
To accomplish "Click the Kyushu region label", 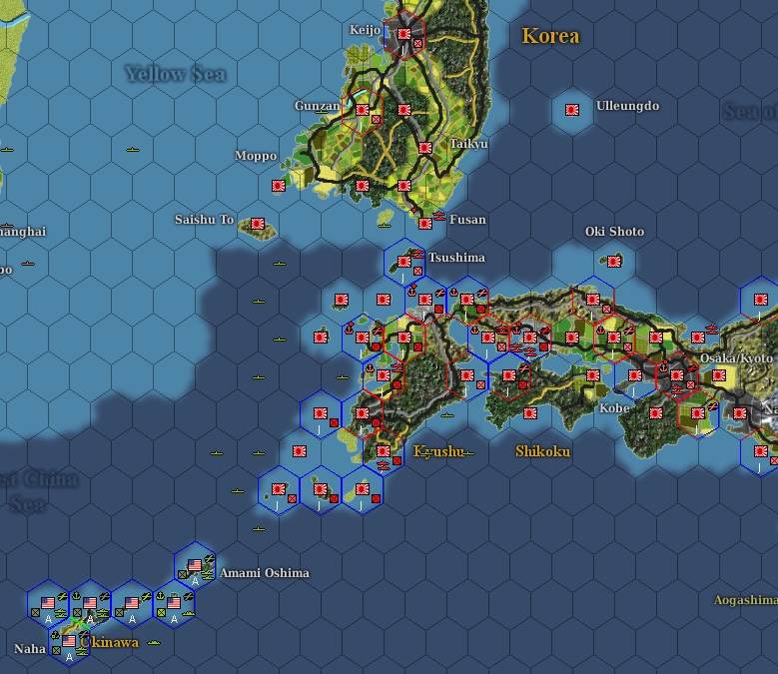I will [439, 451].
